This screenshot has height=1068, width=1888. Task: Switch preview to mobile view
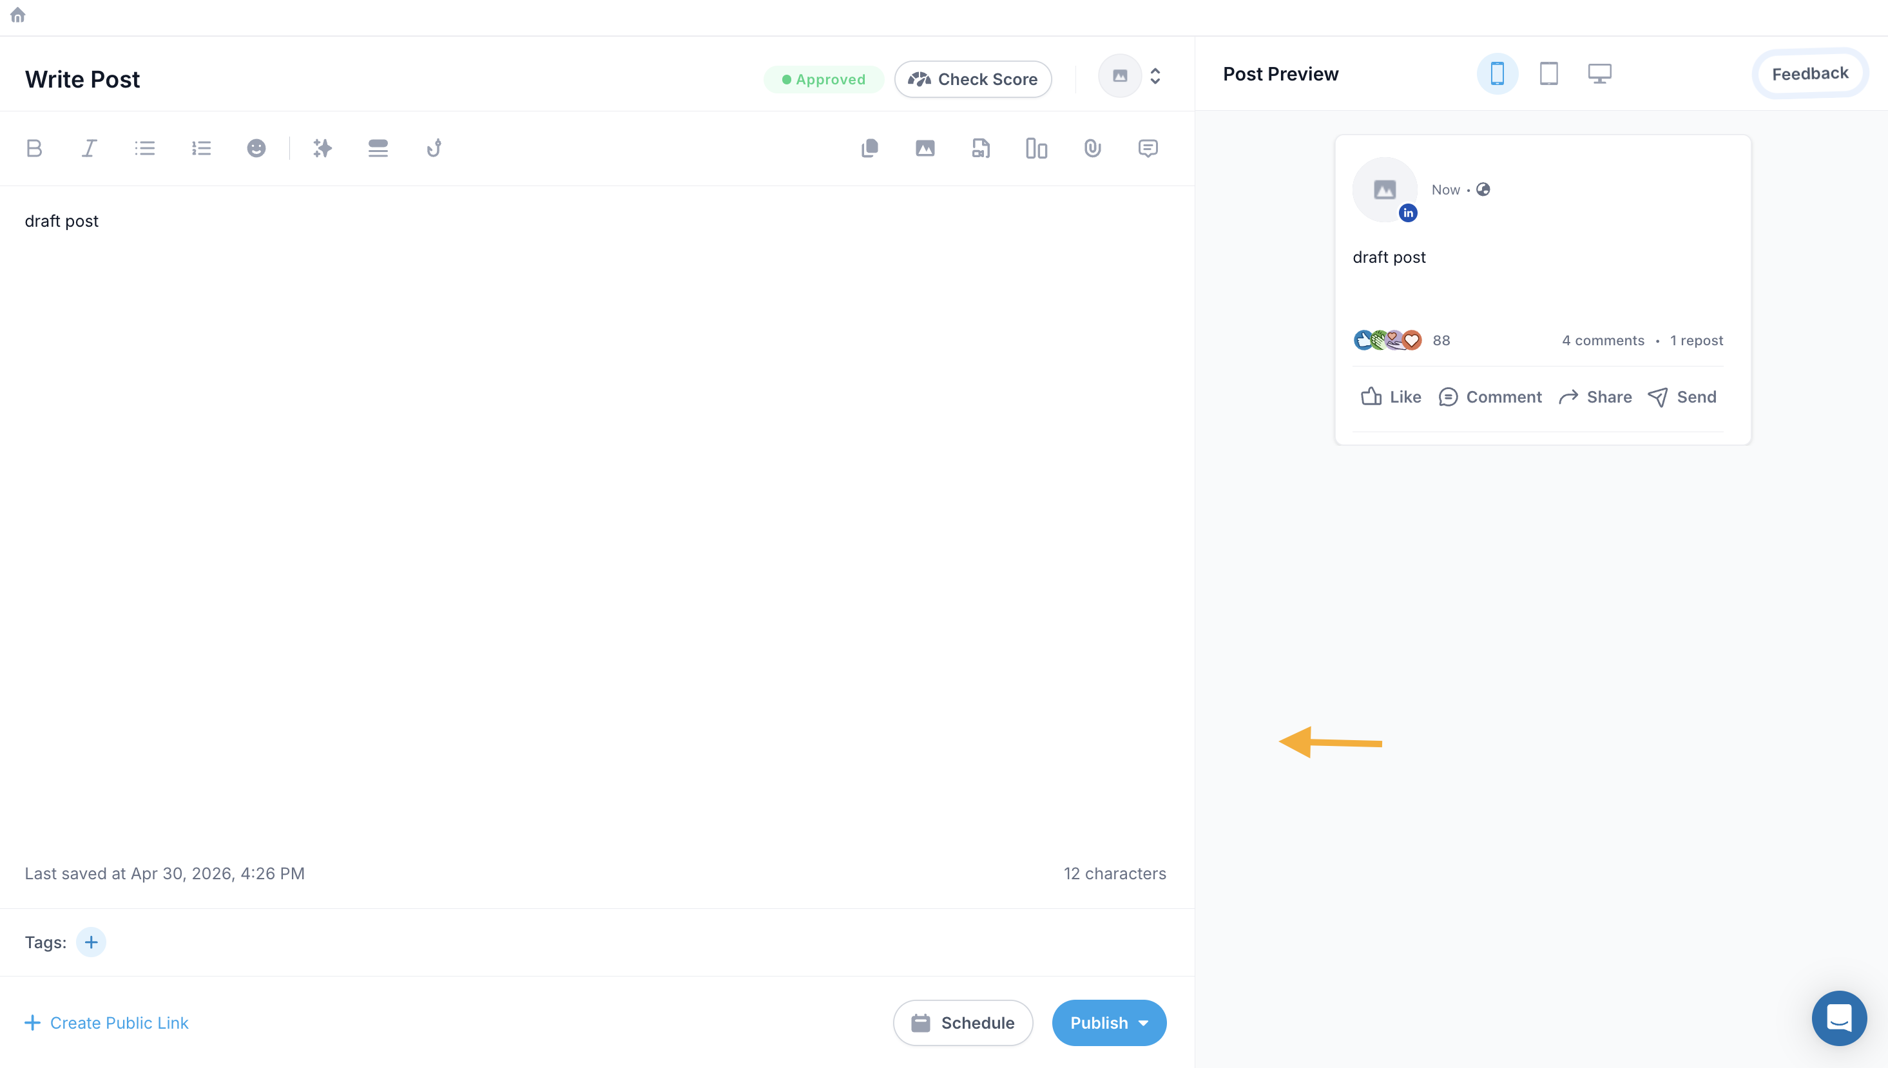coord(1498,73)
